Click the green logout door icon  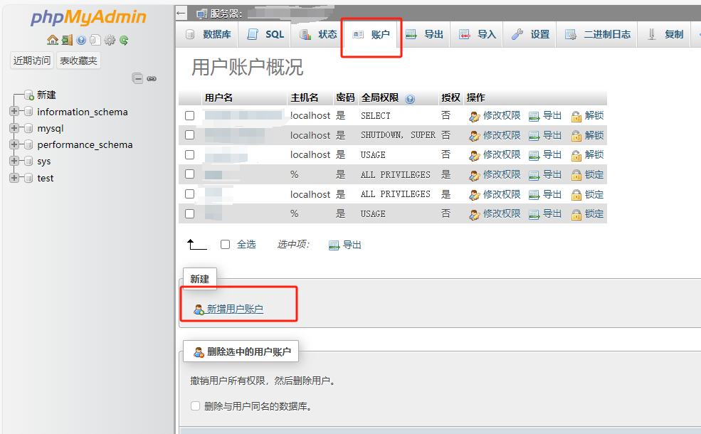pyautogui.click(x=66, y=40)
